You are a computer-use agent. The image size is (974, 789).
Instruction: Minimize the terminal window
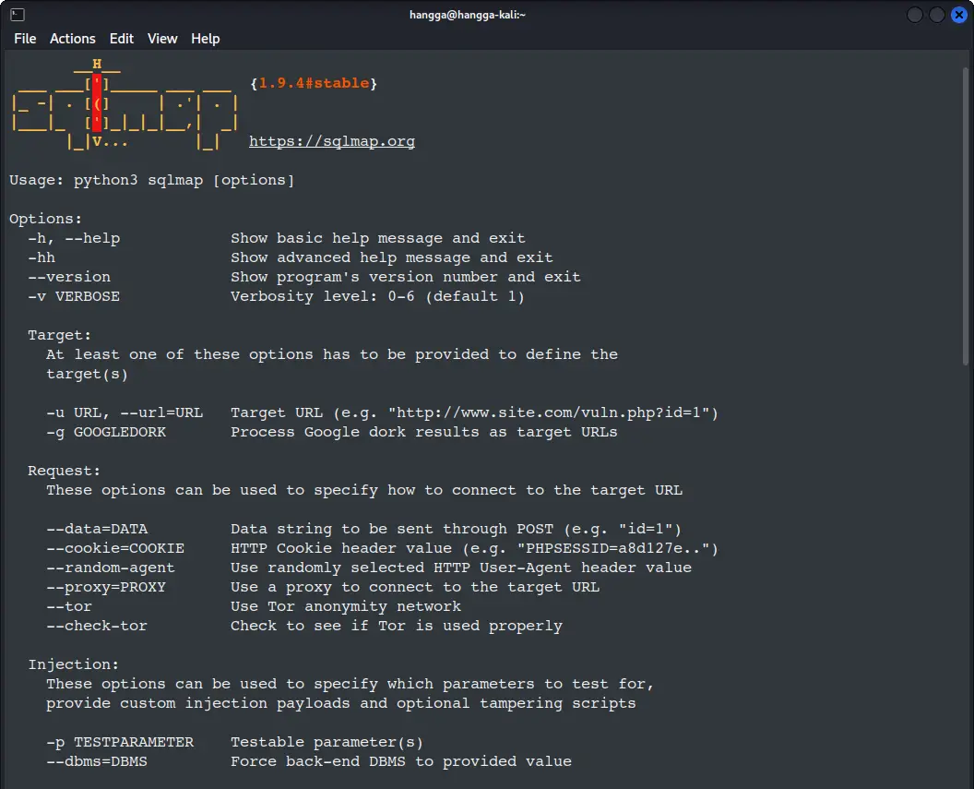coord(915,15)
